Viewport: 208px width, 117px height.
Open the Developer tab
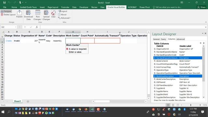[x=84, y=7]
